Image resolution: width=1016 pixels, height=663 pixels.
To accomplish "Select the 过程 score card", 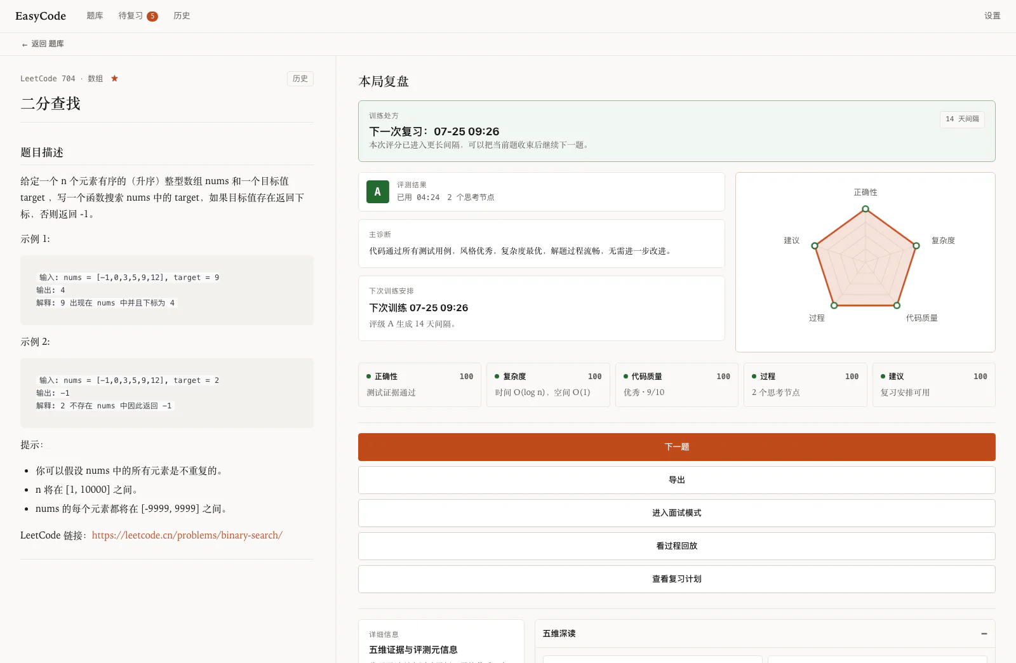I will pyautogui.click(x=805, y=385).
